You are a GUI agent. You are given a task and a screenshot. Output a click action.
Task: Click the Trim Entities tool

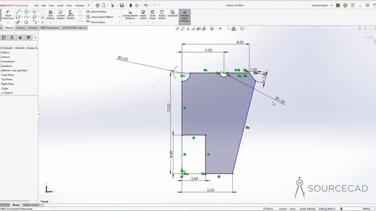click(x=51, y=15)
